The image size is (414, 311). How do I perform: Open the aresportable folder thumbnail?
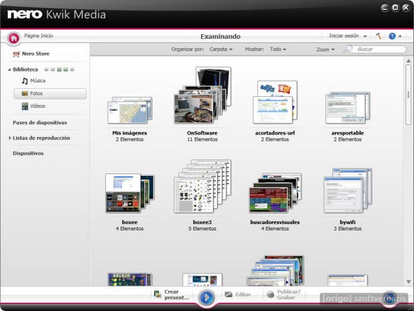coord(348,108)
